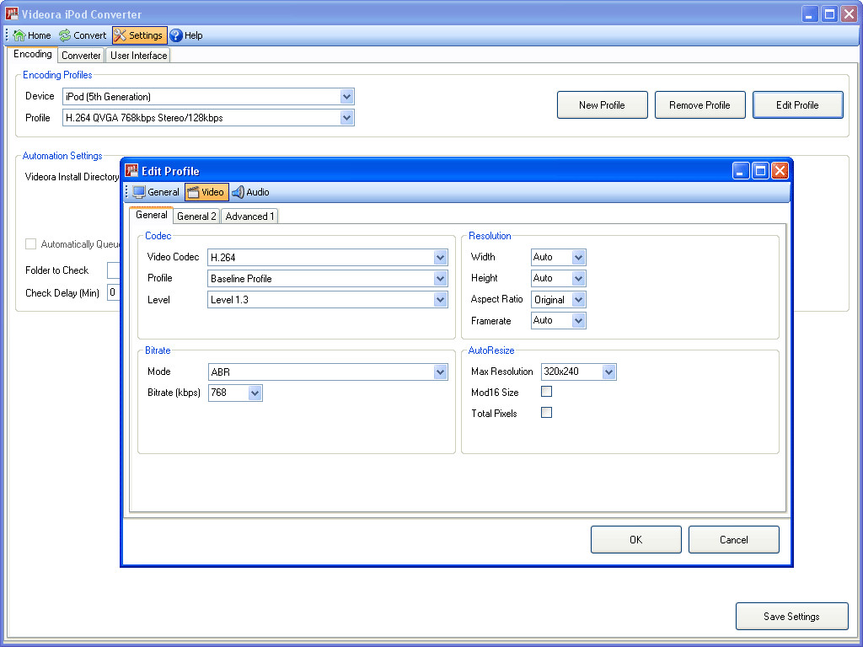
Task: Click the Check Delay (Min) field
Action: coord(114,292)
